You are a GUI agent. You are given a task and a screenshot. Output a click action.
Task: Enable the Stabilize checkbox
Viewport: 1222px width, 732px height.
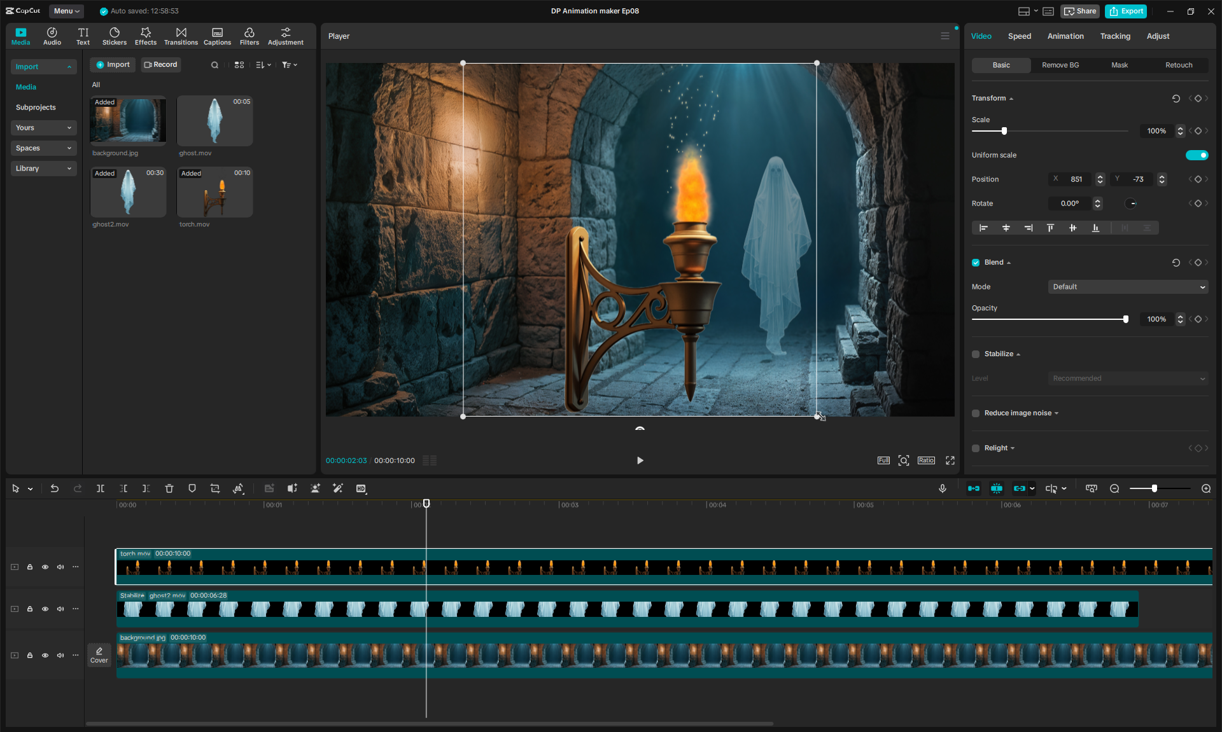pyautogui.click(x=976, y=354)
